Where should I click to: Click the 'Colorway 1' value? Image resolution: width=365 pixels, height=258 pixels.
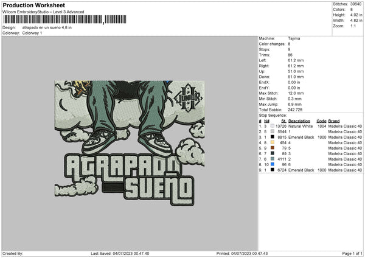(32, 33)
